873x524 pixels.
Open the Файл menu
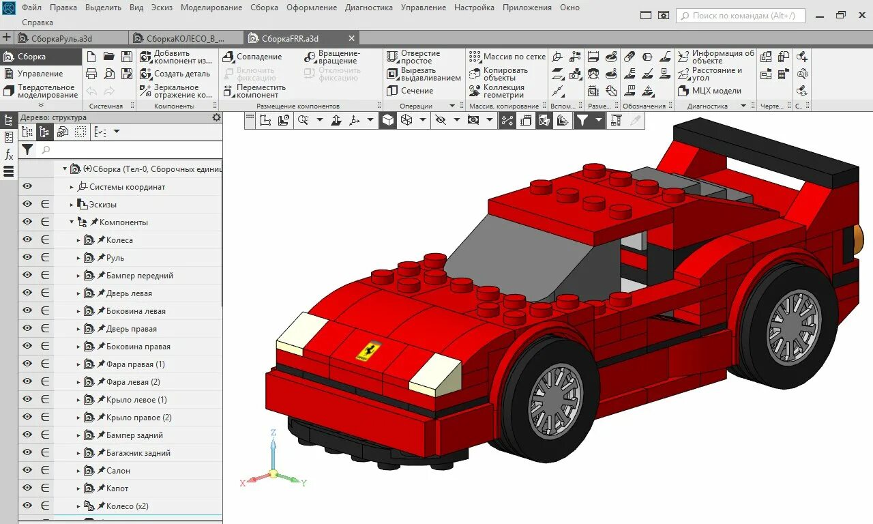(x=31, y=8)
